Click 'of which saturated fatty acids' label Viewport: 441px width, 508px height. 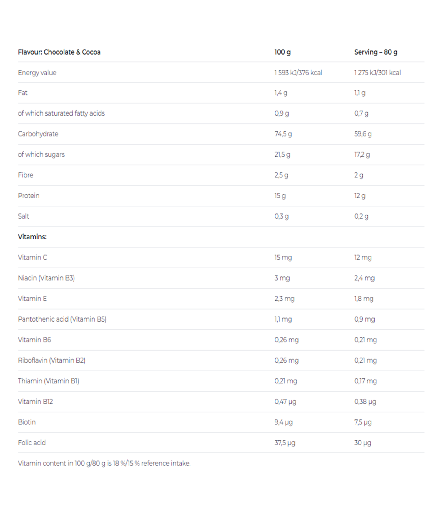(61, 113)
